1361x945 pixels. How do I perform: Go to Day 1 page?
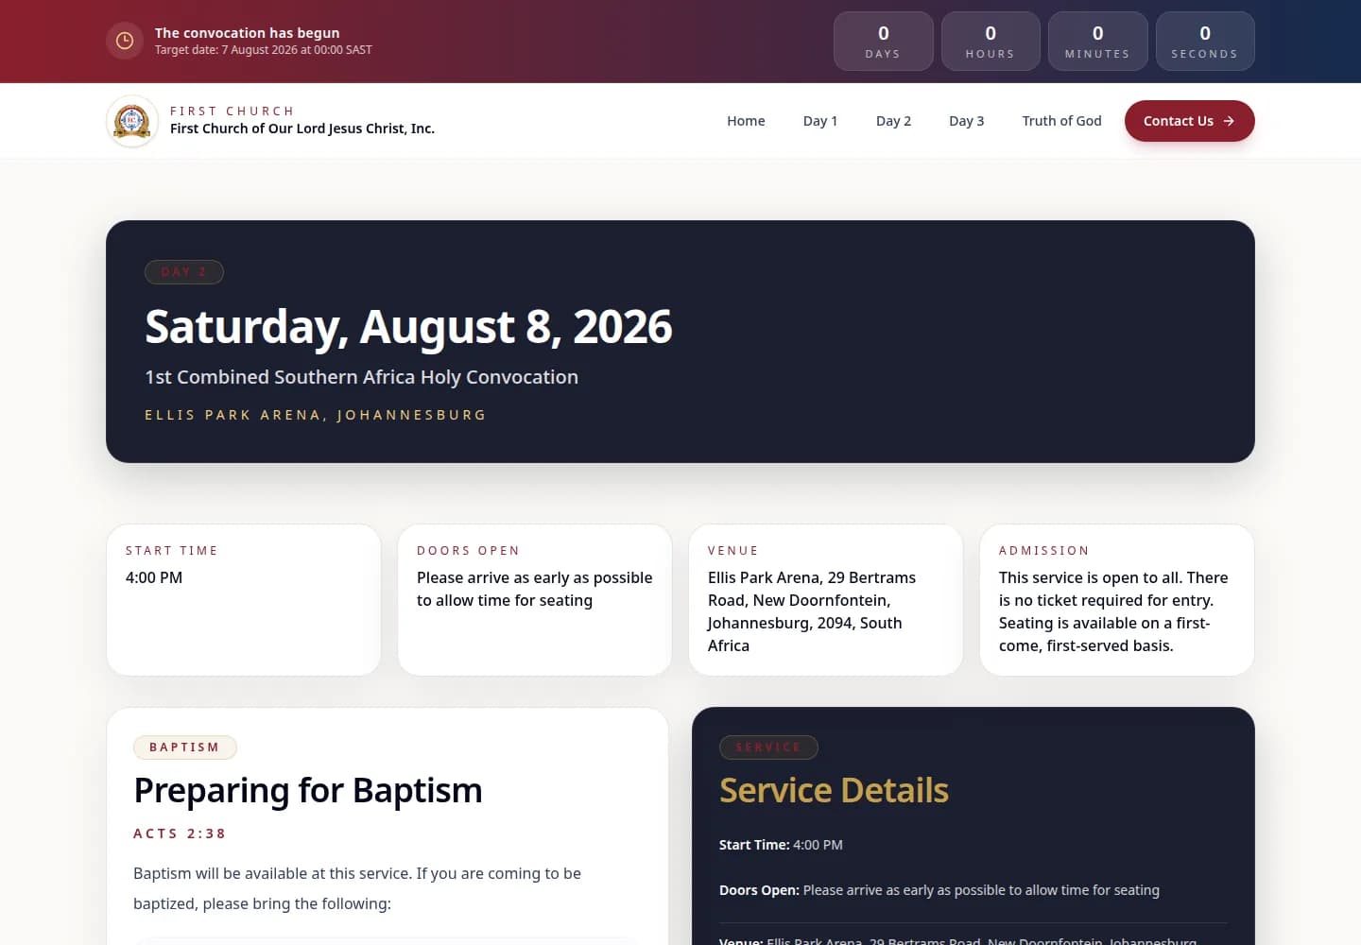(820, 121)
